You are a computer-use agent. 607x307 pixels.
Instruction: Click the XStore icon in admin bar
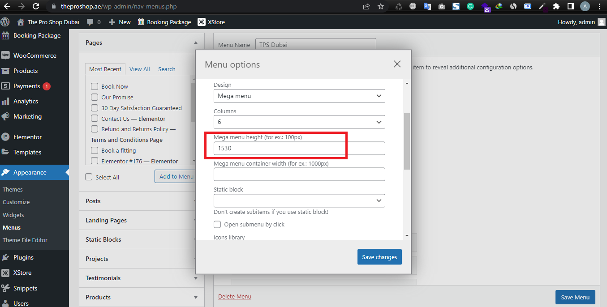click(202, 22)
